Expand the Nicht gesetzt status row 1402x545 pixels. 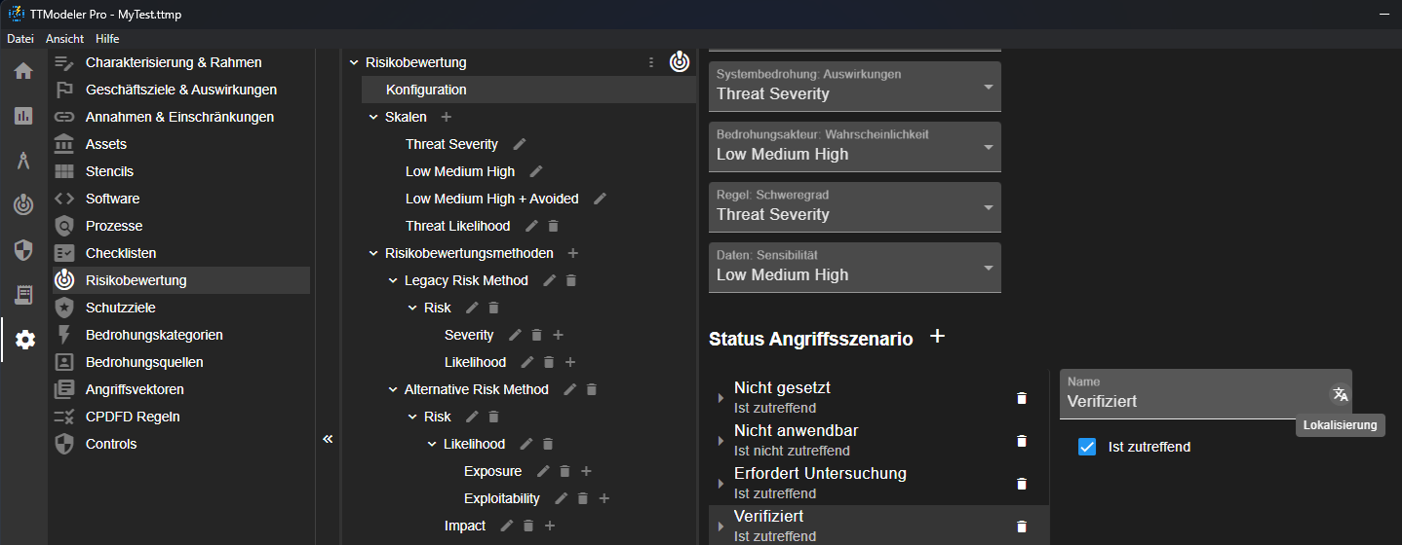tap(720, 398)
